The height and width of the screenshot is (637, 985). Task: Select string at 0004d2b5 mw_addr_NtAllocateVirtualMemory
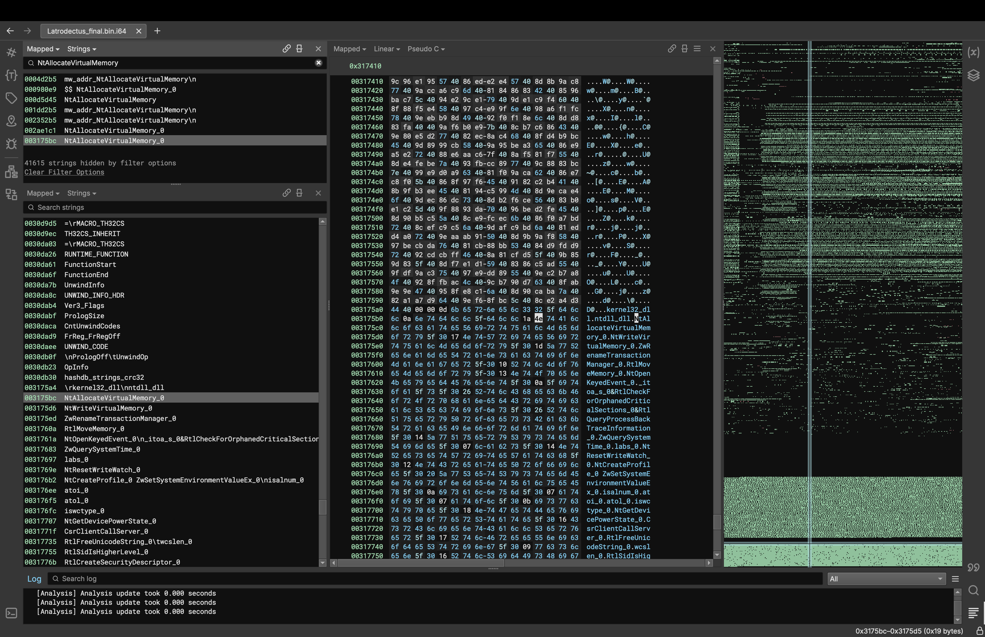(175, 79)
